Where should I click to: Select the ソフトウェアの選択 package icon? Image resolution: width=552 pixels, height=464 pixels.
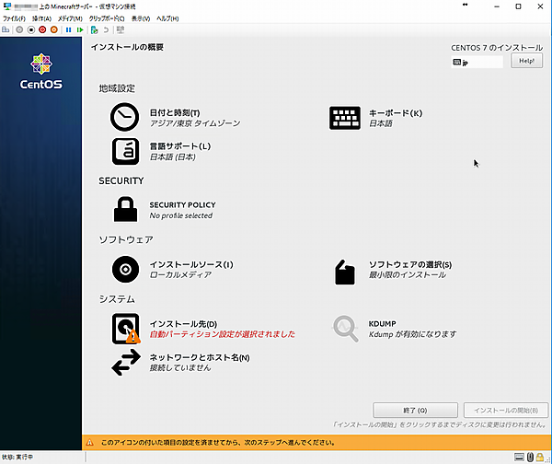pyautogui.click(x=344, y=270)
